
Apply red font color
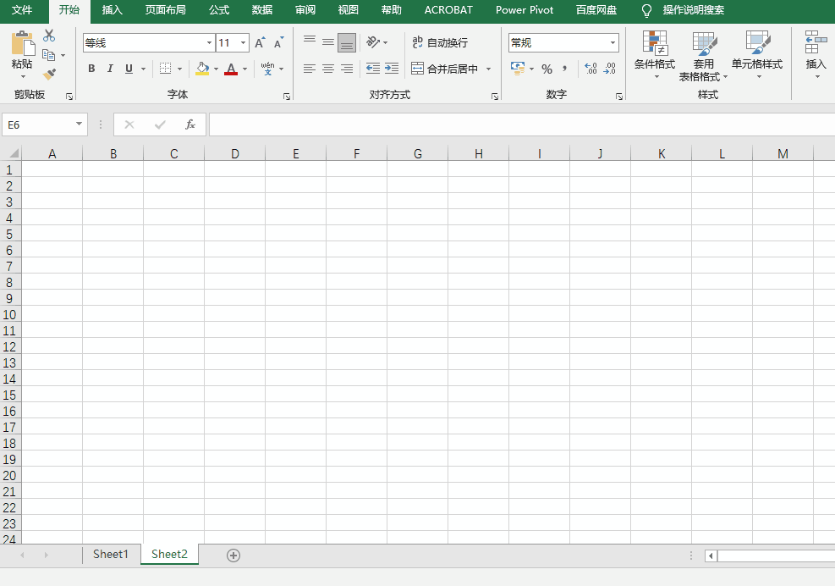[x=231, y=69]
